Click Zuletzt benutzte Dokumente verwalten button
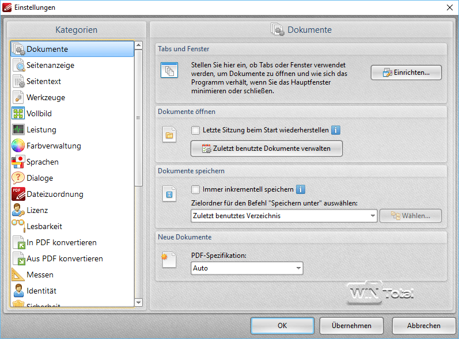The height and width of the screenshot is (339, 459). (x=267, y=148)
